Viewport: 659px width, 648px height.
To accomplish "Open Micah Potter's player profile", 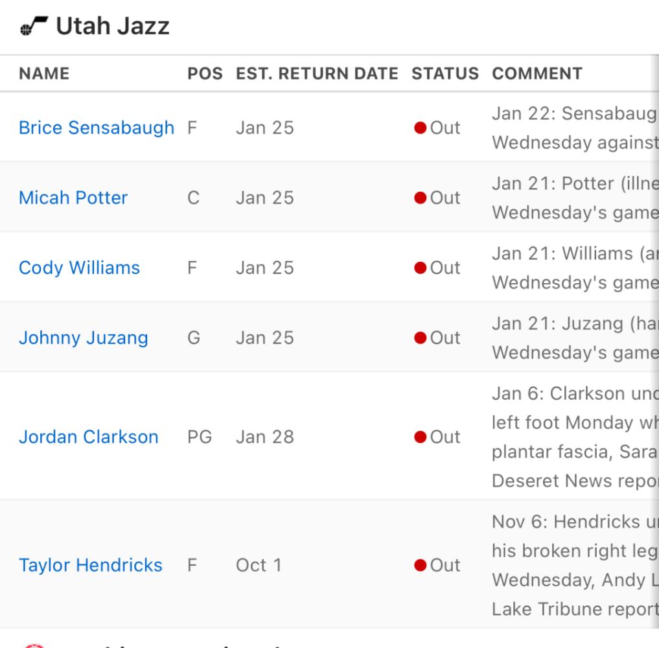I will (73, 198).
